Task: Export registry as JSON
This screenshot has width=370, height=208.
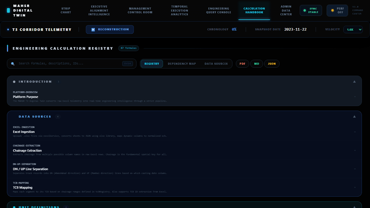Action: (x=272, y=64)
